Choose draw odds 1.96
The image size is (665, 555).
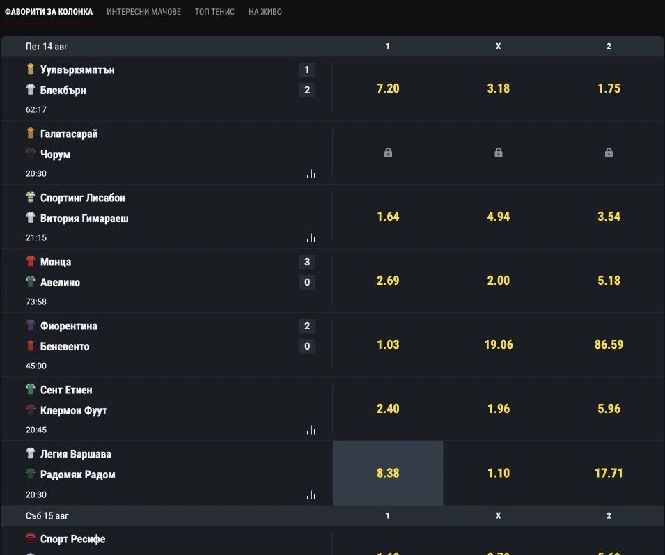(499, 409)
